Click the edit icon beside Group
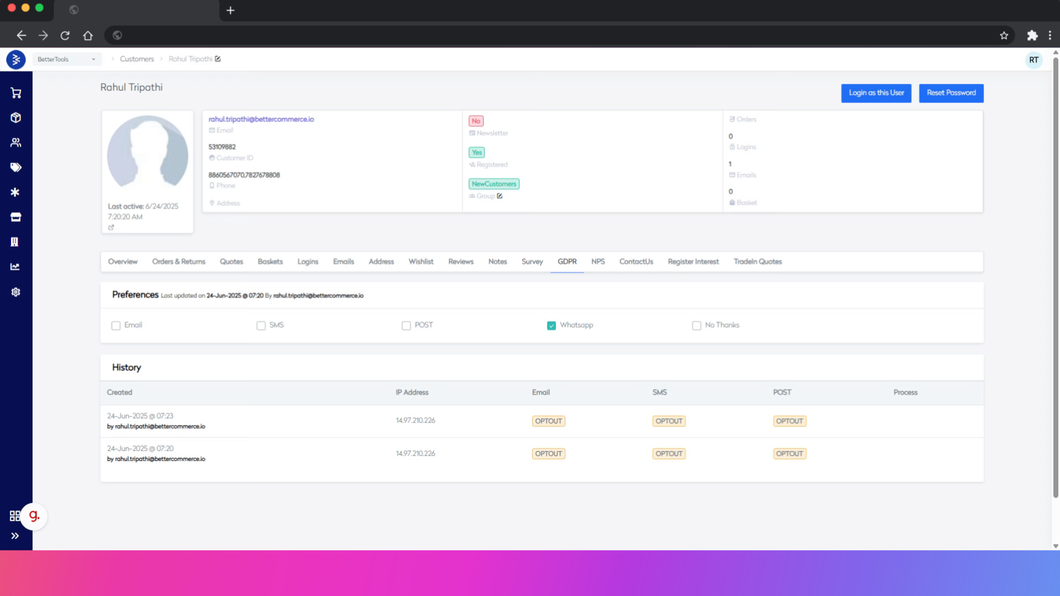The image size is (1060, 596). coord(500,196)
